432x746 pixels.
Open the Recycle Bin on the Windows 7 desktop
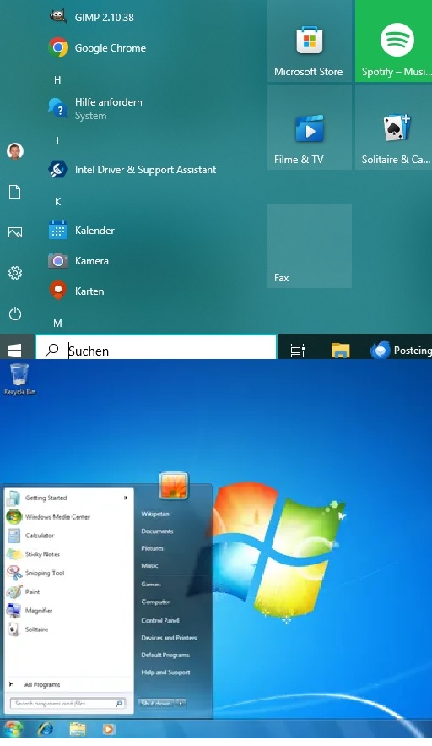click(x=19, y=379)
